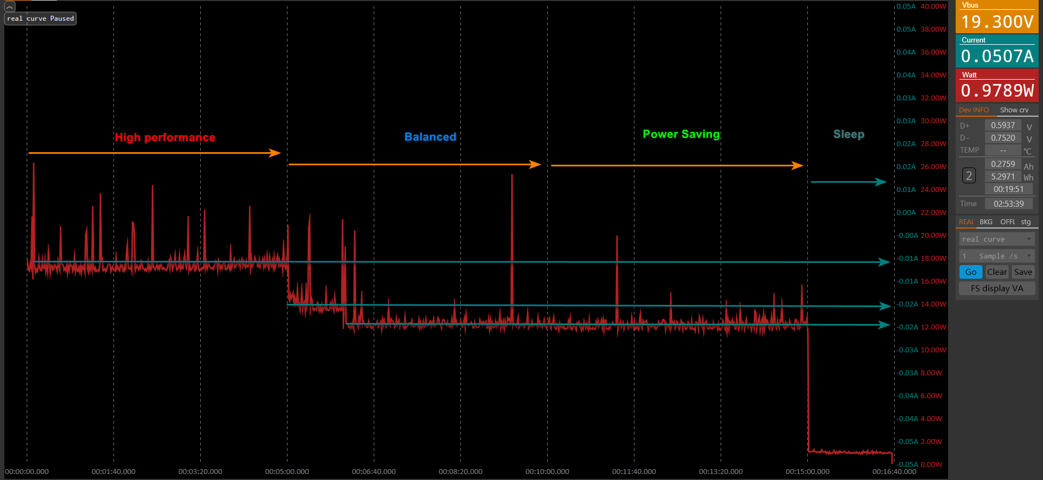Click the D+ voltage value field

coord(1003,125)
